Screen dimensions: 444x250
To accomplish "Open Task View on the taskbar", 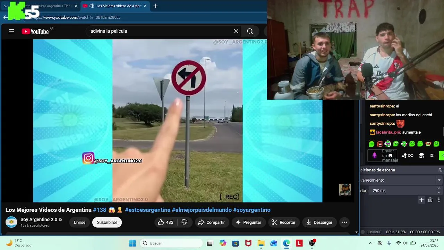I will tap(210, 243).
